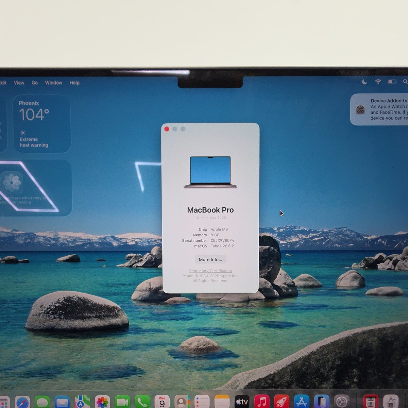Open the Regulatory Certification link

[x=210, y=271]
